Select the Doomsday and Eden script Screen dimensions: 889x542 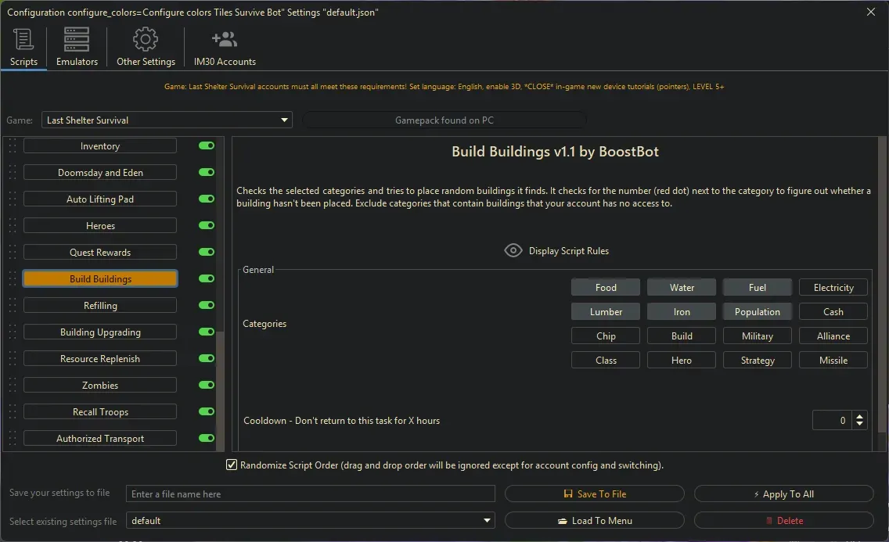(x=100, y=173)
